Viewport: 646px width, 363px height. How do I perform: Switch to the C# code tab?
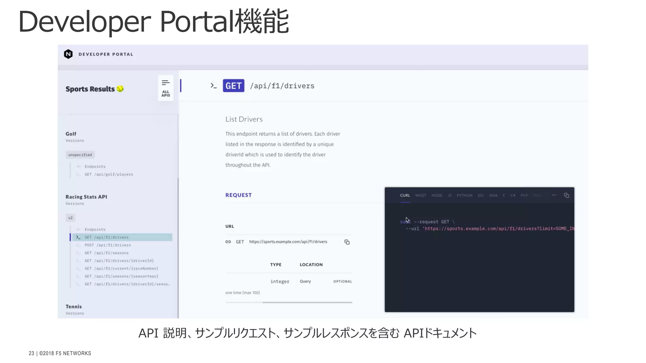point(513,195)
